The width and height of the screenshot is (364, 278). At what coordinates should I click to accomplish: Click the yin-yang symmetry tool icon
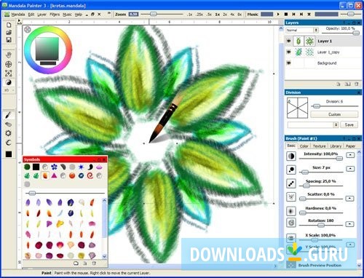(9, 82)
